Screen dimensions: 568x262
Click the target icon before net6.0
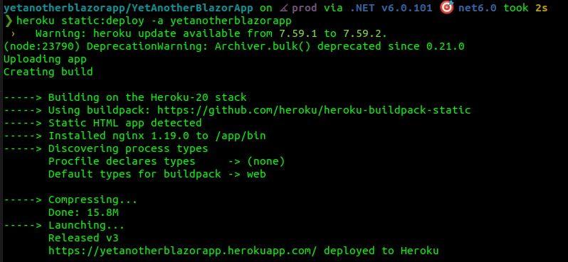point(447,8)
